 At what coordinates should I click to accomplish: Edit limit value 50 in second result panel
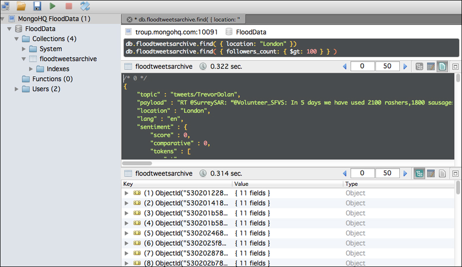coord(388,173)
